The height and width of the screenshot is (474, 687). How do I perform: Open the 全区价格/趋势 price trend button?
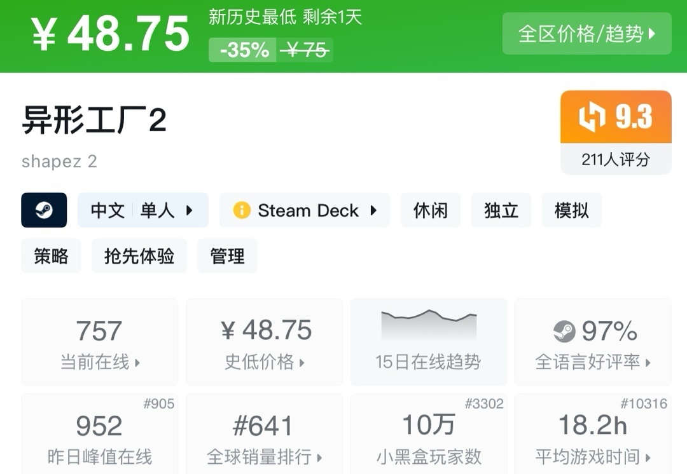pos(586,34)
